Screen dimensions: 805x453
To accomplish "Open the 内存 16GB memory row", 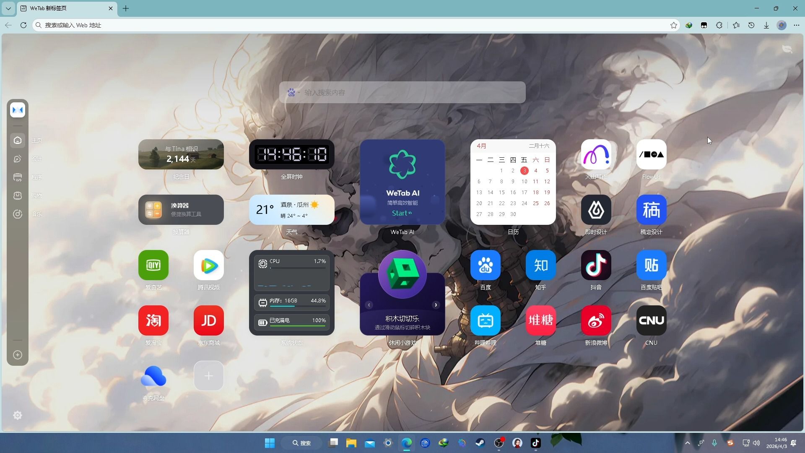I will click(292, 302).
